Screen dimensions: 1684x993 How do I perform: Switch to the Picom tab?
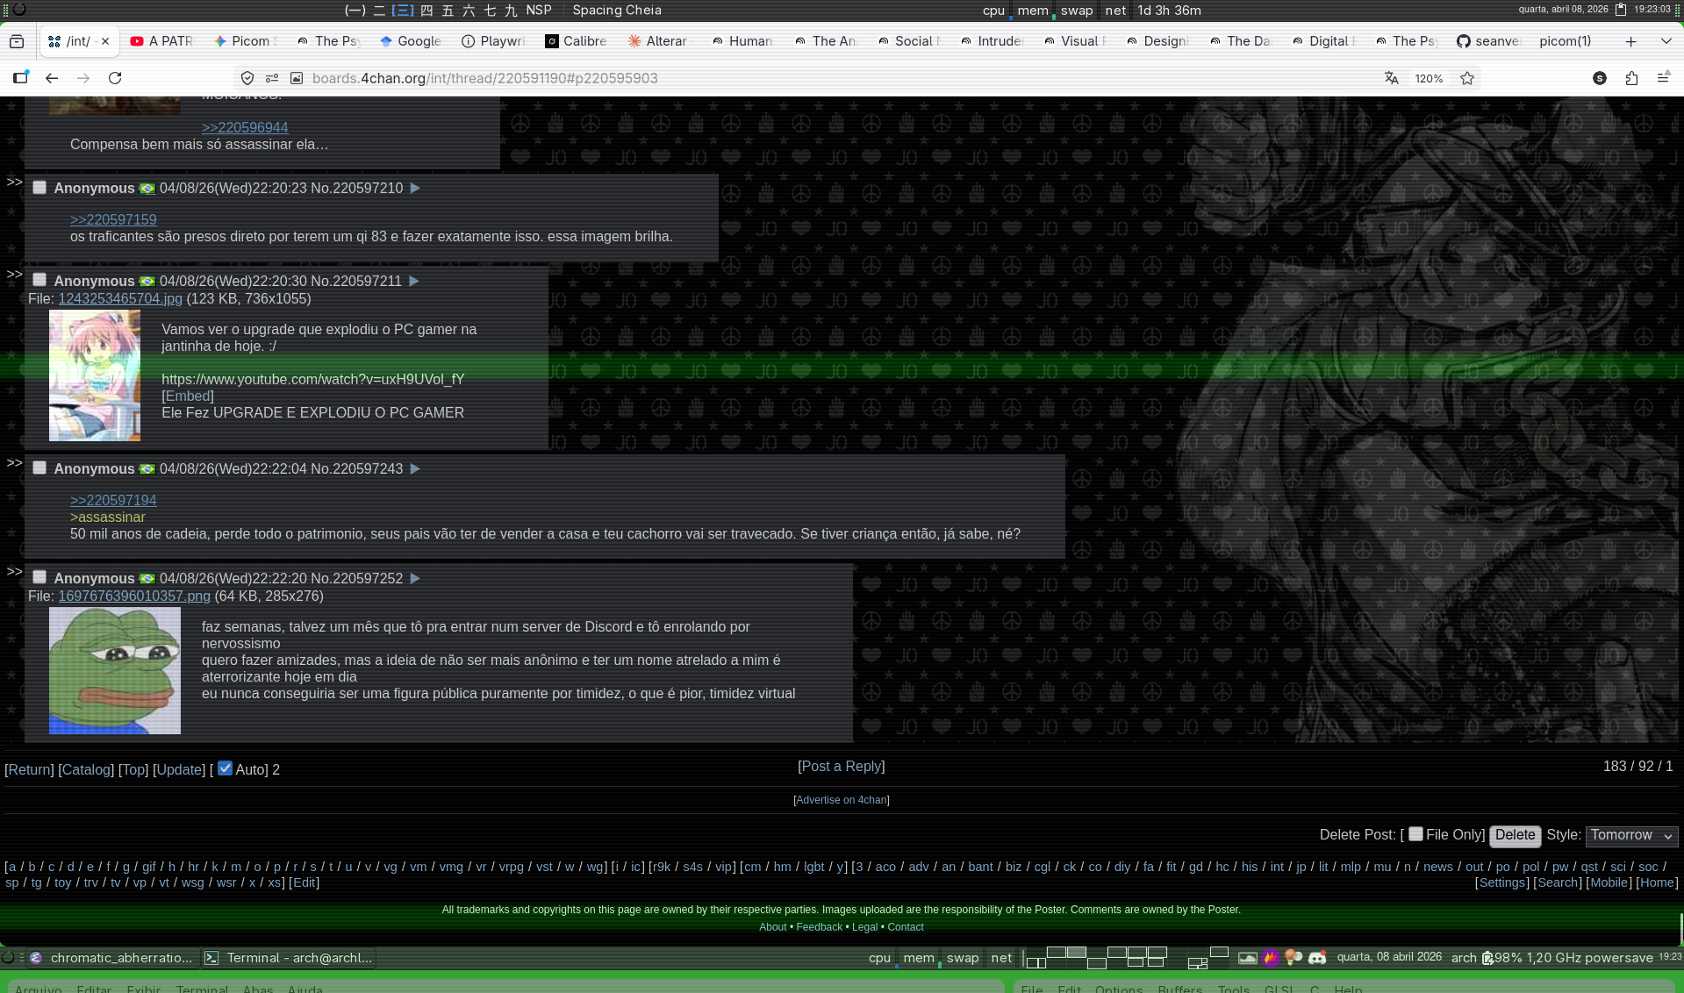(246, 41)
